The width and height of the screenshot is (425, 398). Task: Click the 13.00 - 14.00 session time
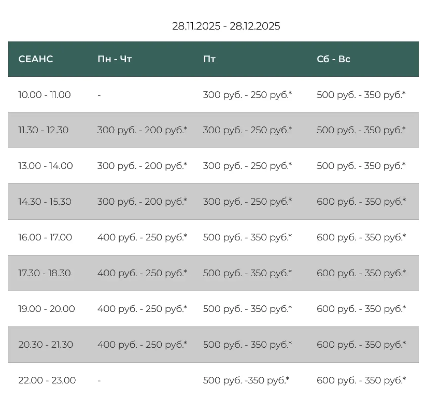pyautogui.click(x=45, y=166)
